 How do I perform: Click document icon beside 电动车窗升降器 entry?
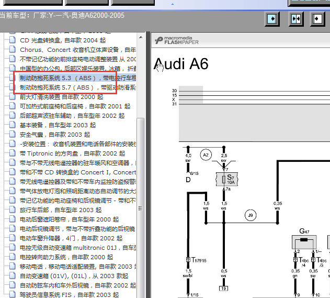tap(13, 238)
